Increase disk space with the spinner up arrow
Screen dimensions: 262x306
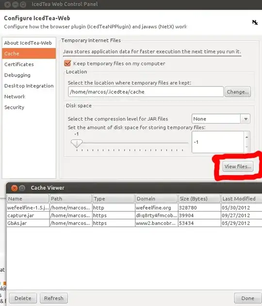point(247,137)
